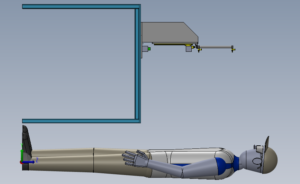This screenshot has height=184, width=300.
Task: Click the blue Z axis of the triad
Action: click(x=29, y=162)
